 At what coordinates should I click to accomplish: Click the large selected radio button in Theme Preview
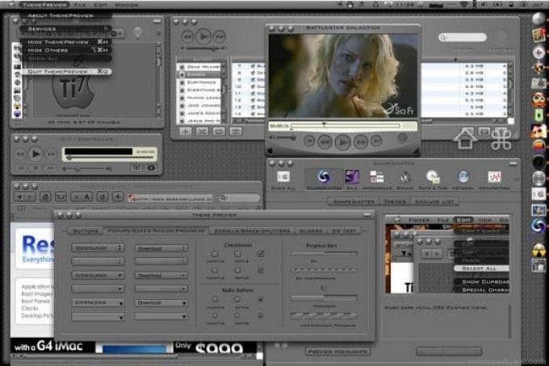(x=260, y=300)
